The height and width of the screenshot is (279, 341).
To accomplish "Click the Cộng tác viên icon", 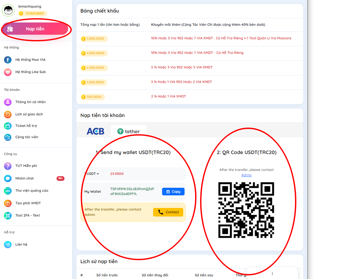I will coord(8,137).
